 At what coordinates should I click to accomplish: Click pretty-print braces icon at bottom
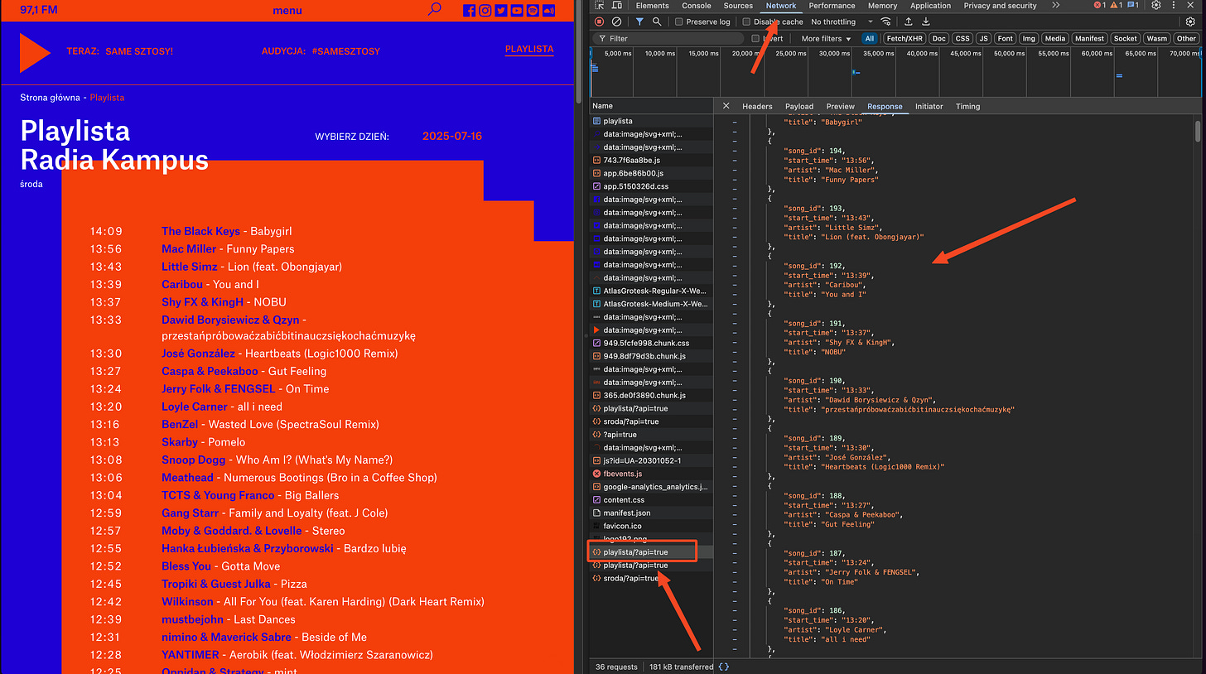pos(724,667)
